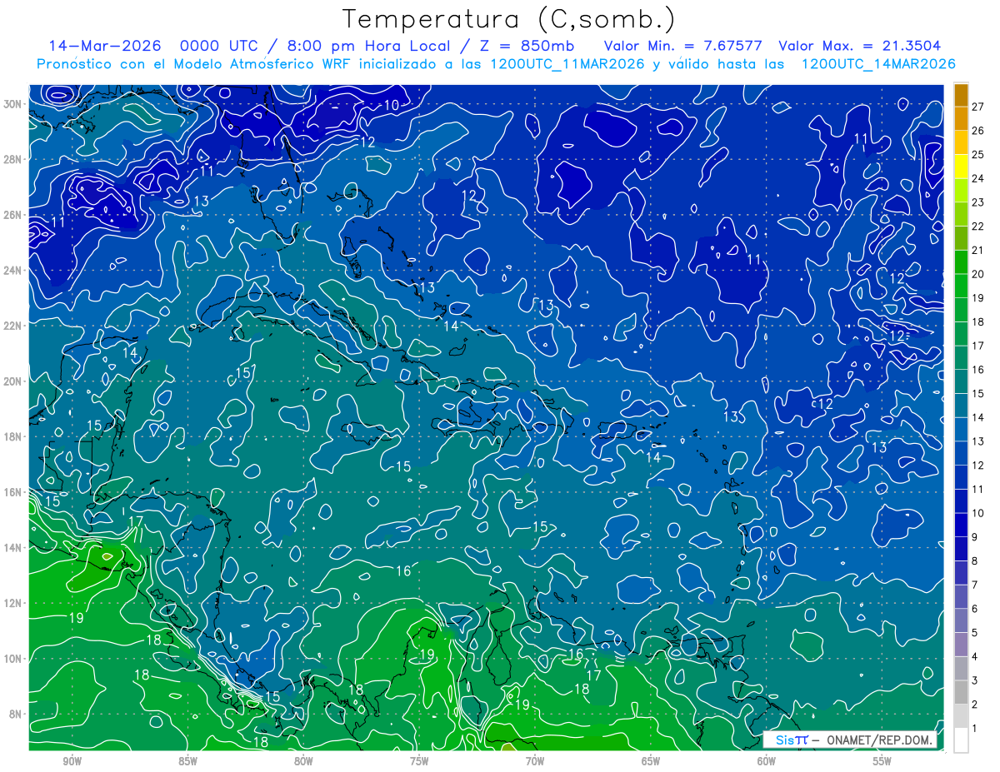The image size is (1000, 772).
Task: Click '8:00 pm Hora Local' text
Action: (367, 46)
